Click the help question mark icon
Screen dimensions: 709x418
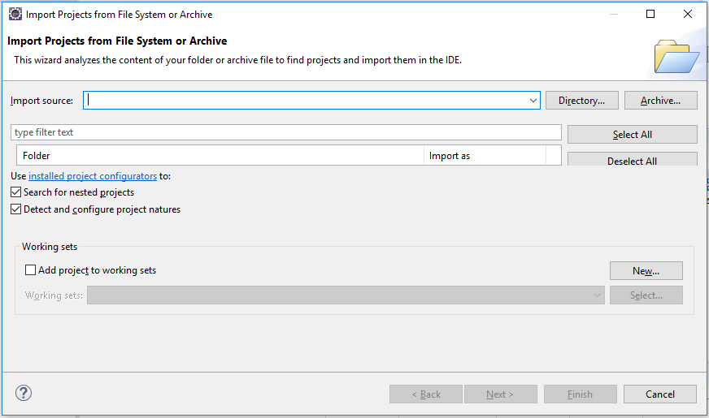tap(24, 394)
